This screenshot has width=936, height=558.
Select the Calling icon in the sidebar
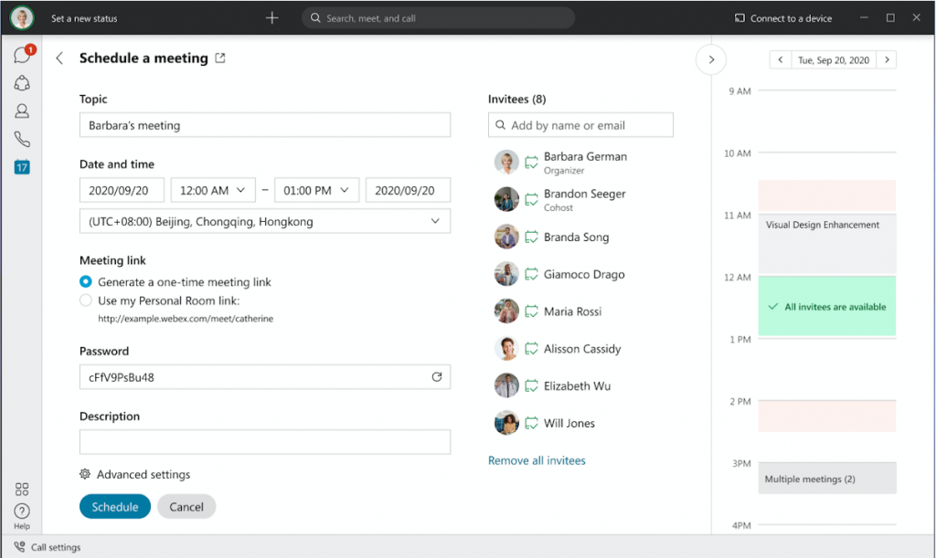(22, 139)
